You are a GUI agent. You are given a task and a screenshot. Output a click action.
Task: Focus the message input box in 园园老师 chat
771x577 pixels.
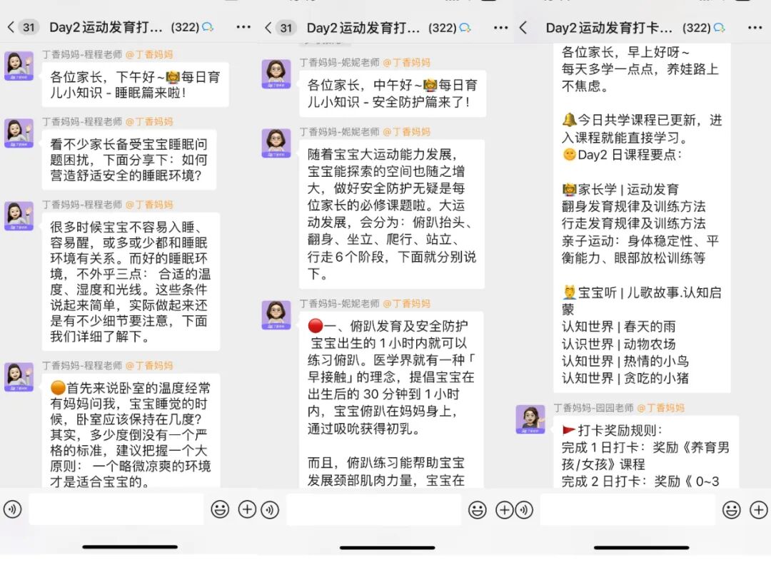(x=628, y=510)
